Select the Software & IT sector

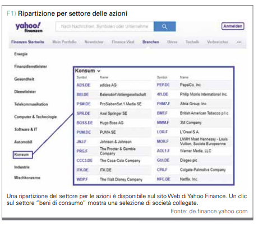pyautogui.click(x=26, y=129)
